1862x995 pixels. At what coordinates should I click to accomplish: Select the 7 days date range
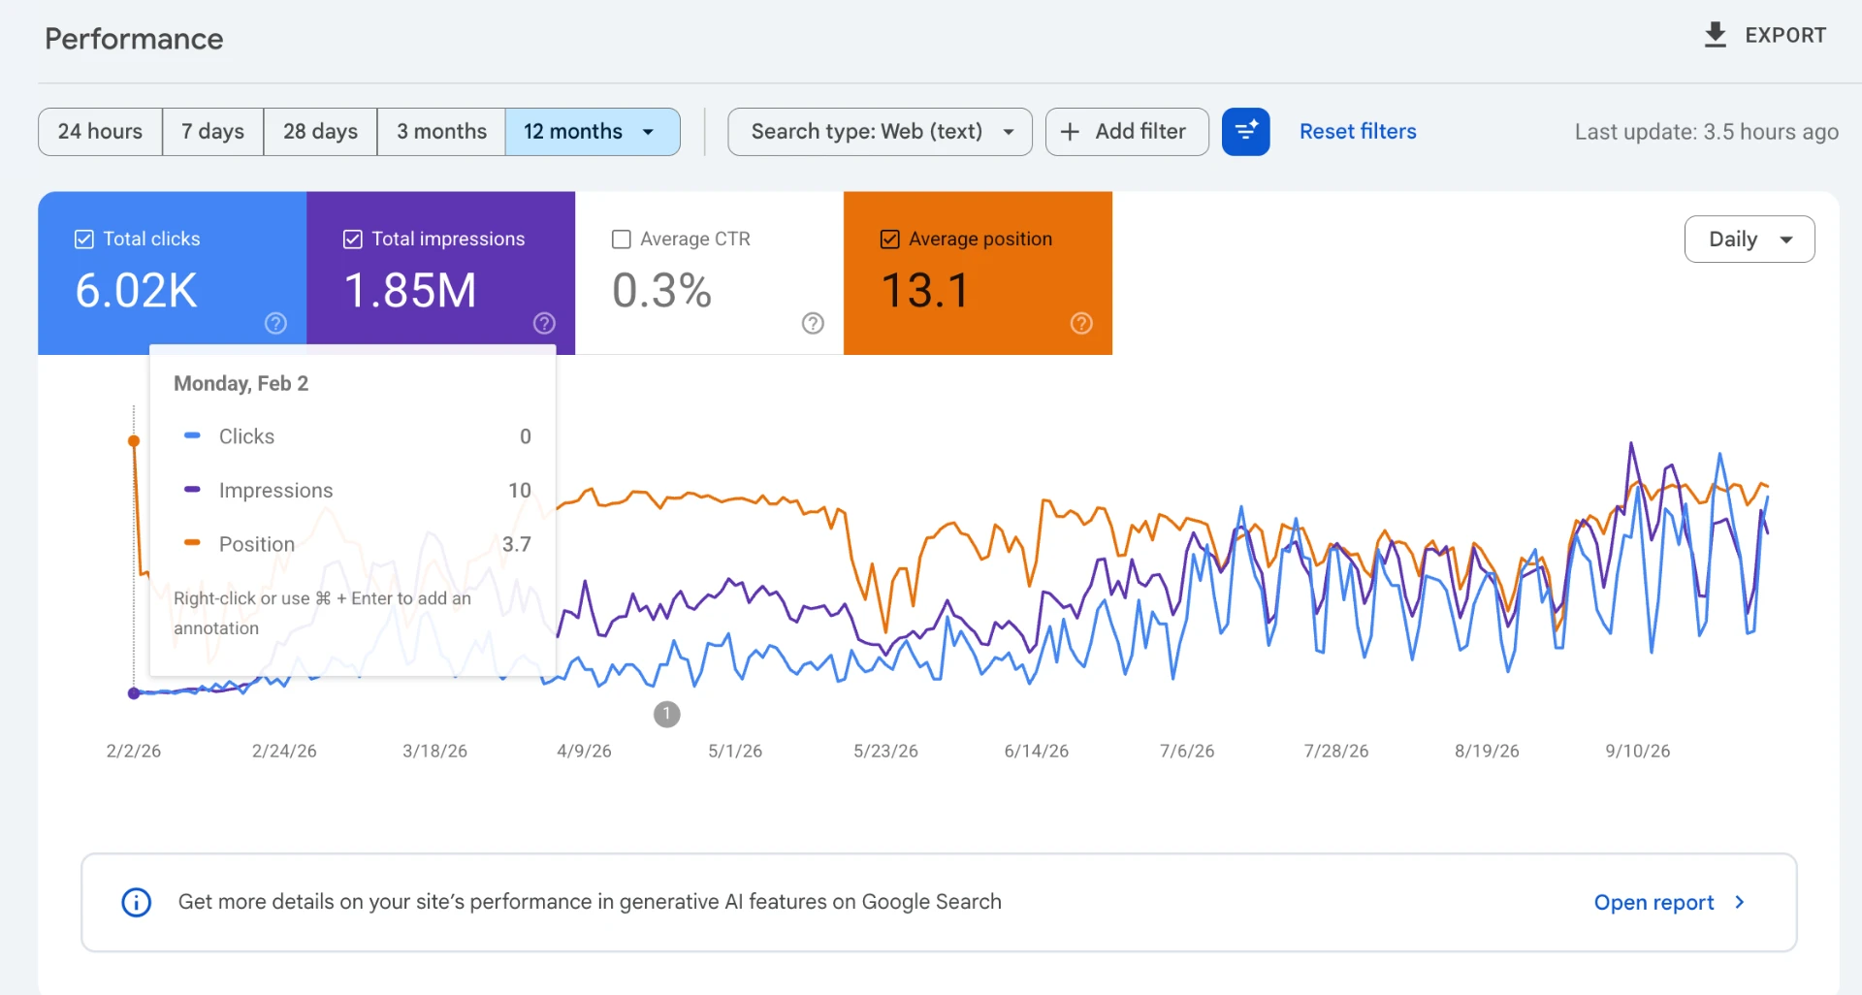pos(212,131)
